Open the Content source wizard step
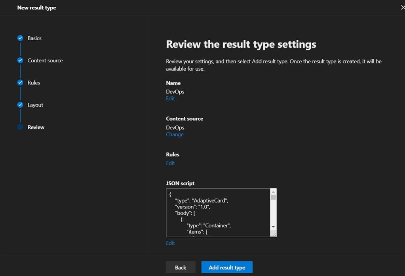Viewport: 405px width, 276px height. (x=45, y=60)
